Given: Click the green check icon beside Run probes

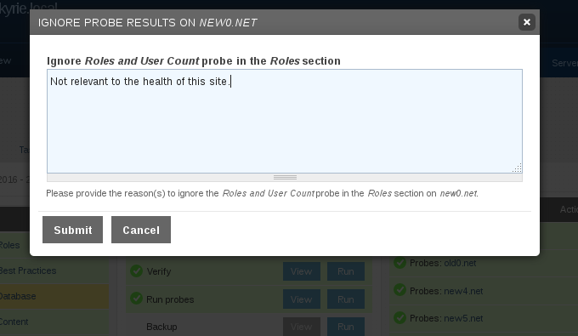Looking at the screenshot, I should [136, 299].
